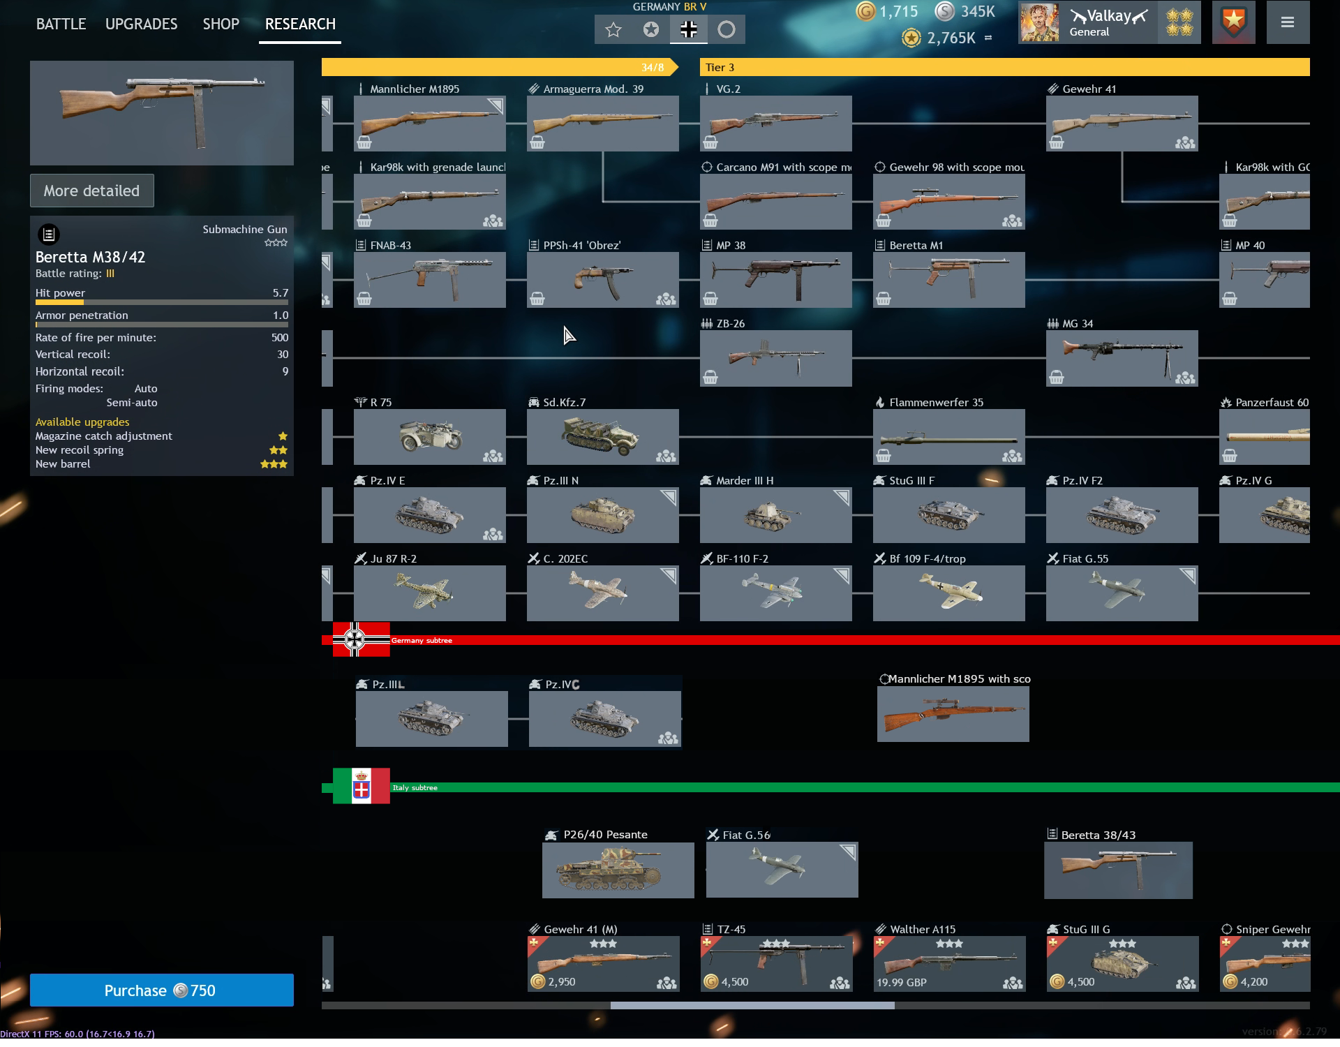
Task: Click the currency exchange arrows icon
Action: coord(988,38)
